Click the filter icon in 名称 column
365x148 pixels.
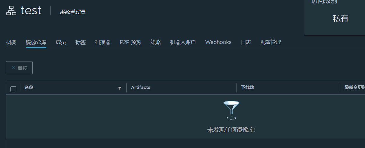tap(119, 88)
